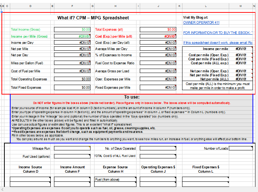Select the first Income Amount cell under Column F

point(72,179)
